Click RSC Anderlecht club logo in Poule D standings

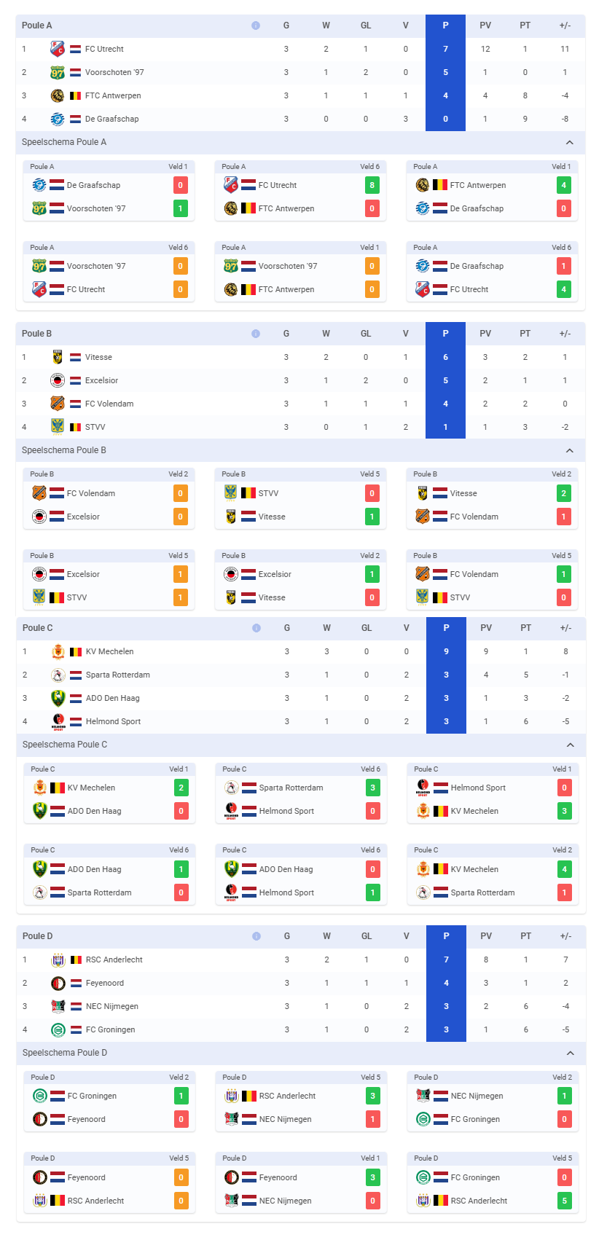click(x=58, y=960)
